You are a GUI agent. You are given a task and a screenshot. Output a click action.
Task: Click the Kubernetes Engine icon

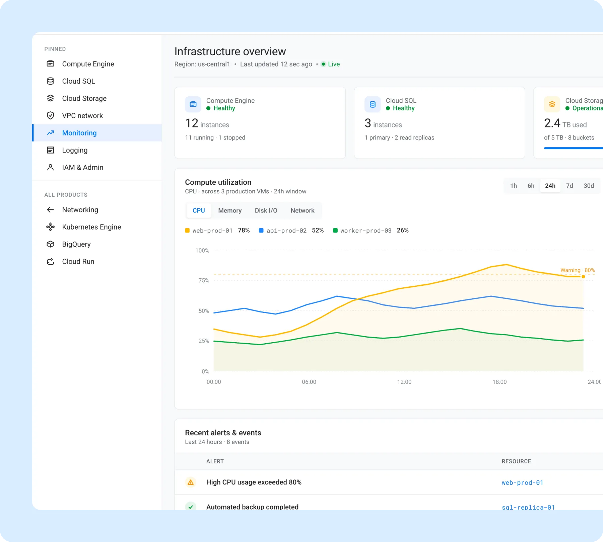click(x=50, y=227)
